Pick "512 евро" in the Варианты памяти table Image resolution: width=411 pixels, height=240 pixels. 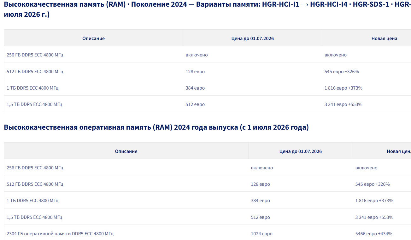pyautogui.click(x=195, y=104)
